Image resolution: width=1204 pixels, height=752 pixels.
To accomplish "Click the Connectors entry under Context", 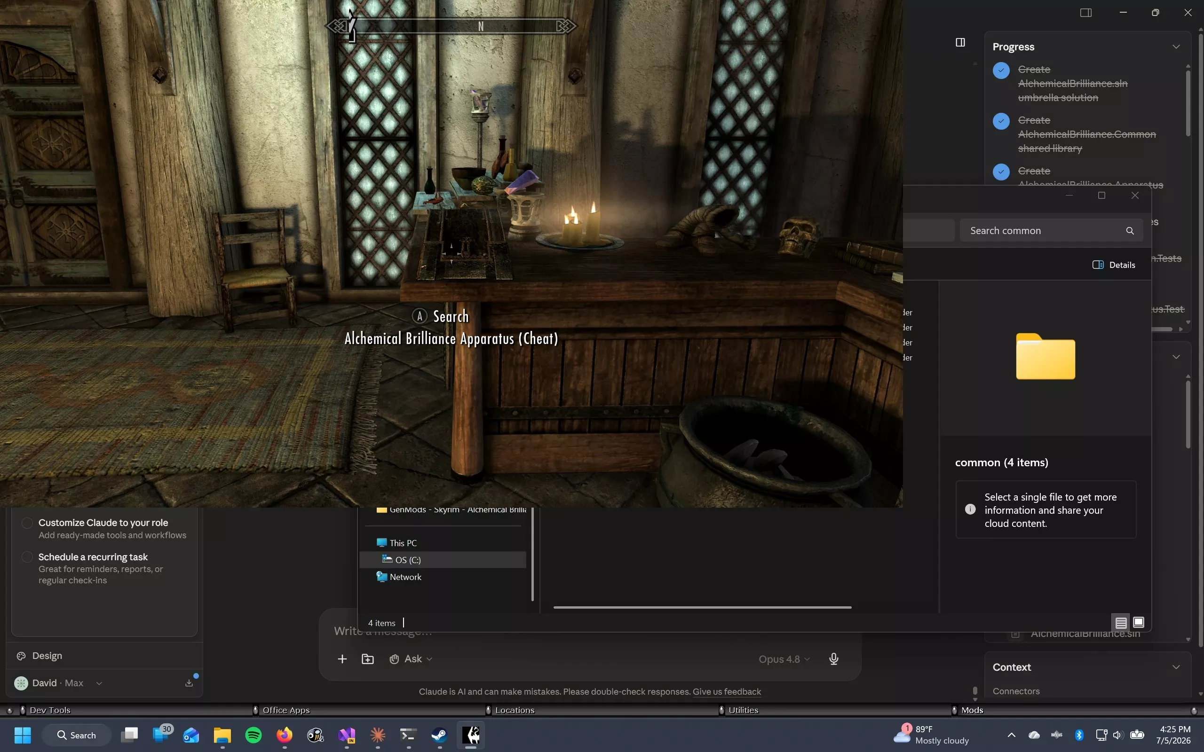I will [x=1016, y=691].
